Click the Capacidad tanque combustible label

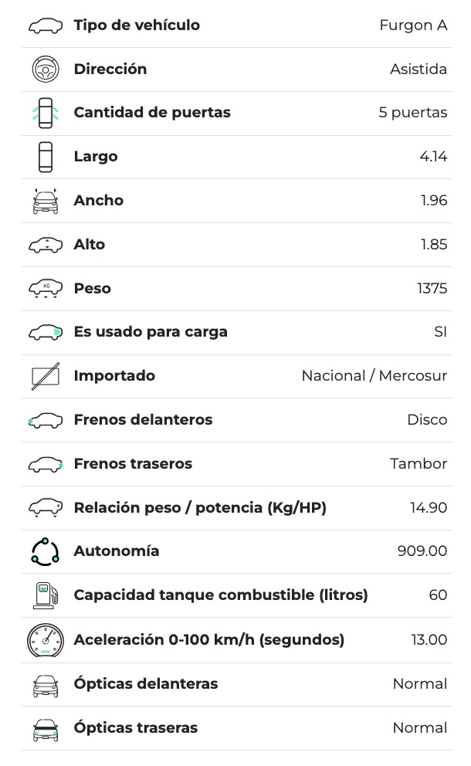221,595
